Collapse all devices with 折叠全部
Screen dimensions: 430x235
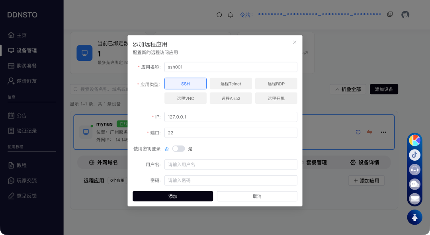(x=348, y=89)
